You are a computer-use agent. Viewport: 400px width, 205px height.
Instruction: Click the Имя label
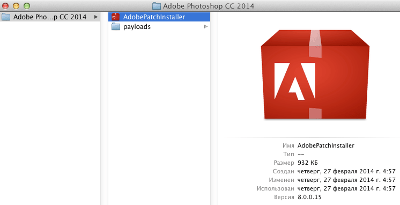pos(288,145)
